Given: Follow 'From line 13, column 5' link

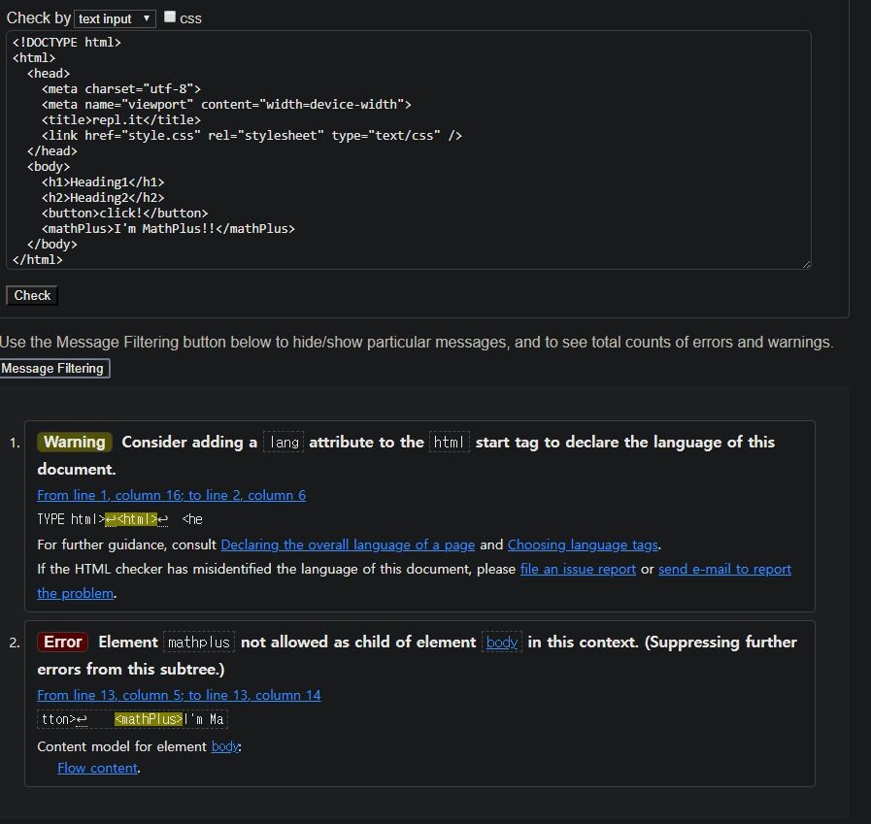Looking at the screenshot, I should coord(179,695).
